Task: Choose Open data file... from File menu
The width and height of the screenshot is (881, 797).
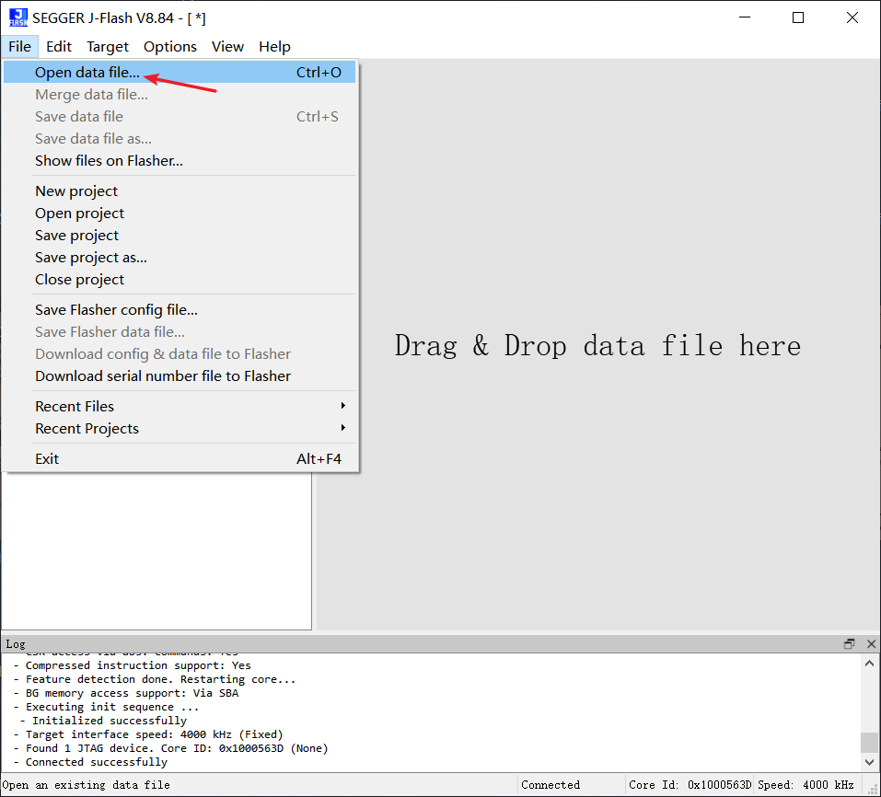Action: coord(180,73)
